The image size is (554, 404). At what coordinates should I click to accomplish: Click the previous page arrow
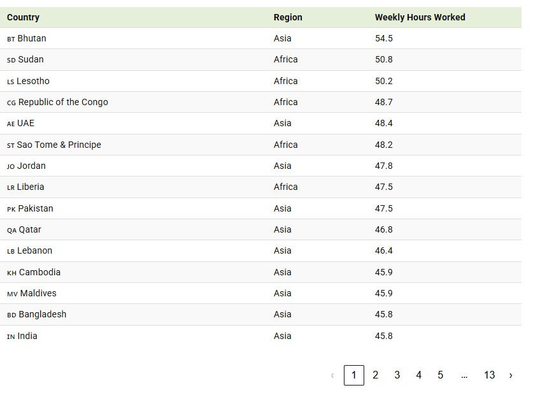click(332, 375)
